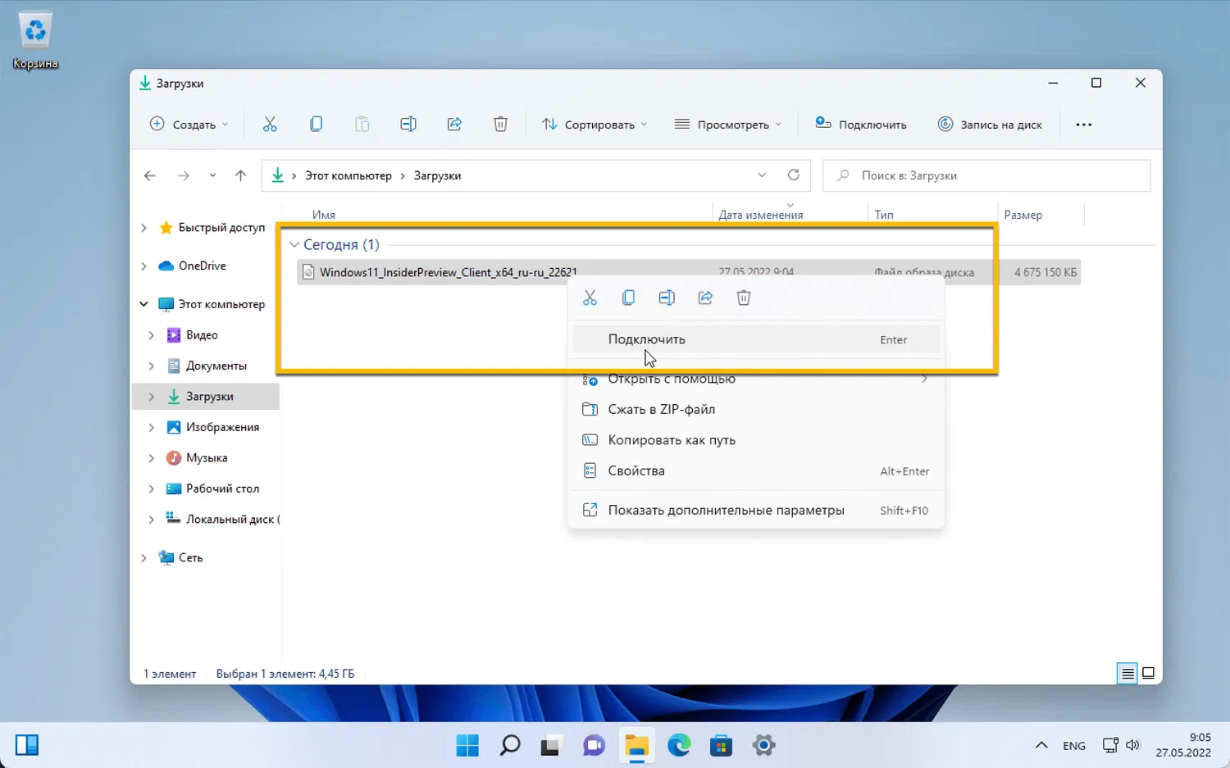
Task: Delete the file via the context menu trash icon
Action: pyautogui.click(x=744, y=298)
